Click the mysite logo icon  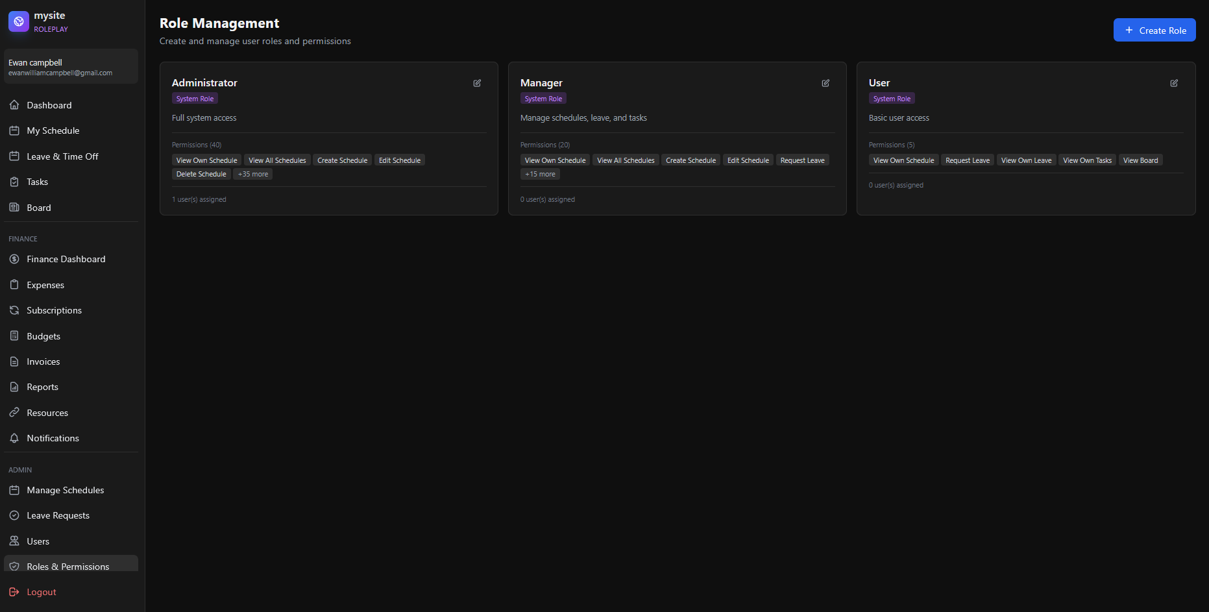click(19, 21)
